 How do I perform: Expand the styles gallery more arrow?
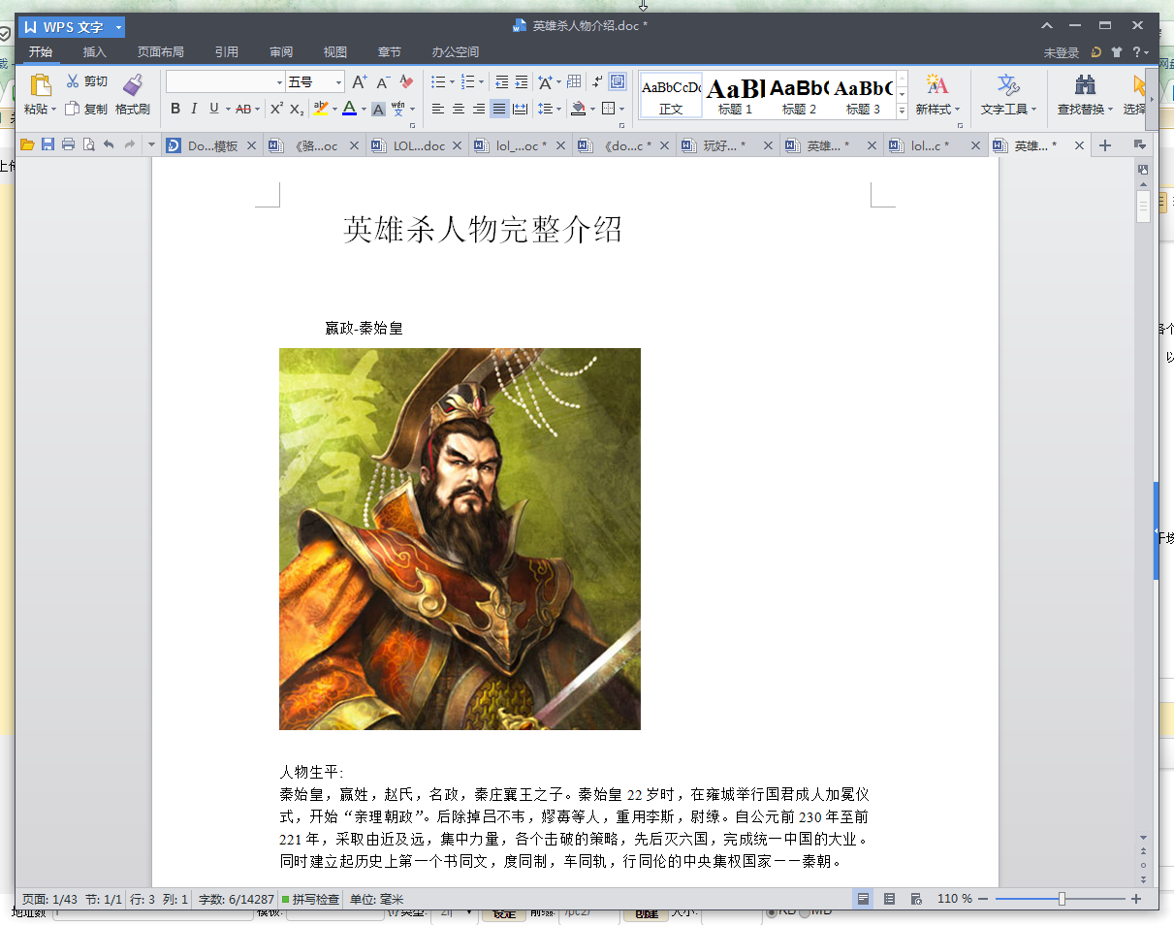[903, 112]
